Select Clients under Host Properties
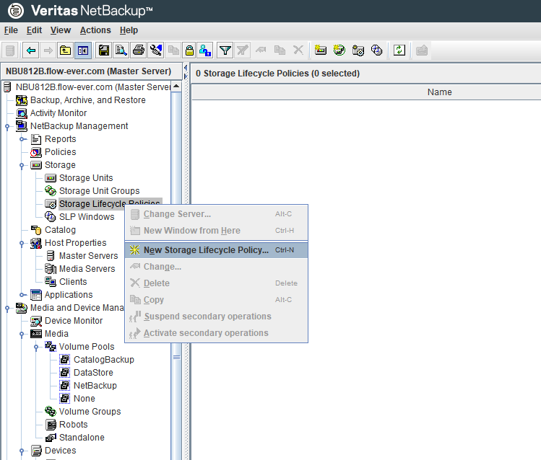Image resolution: width=541 pixels, height=460 pixels. (x=73, y=282)
